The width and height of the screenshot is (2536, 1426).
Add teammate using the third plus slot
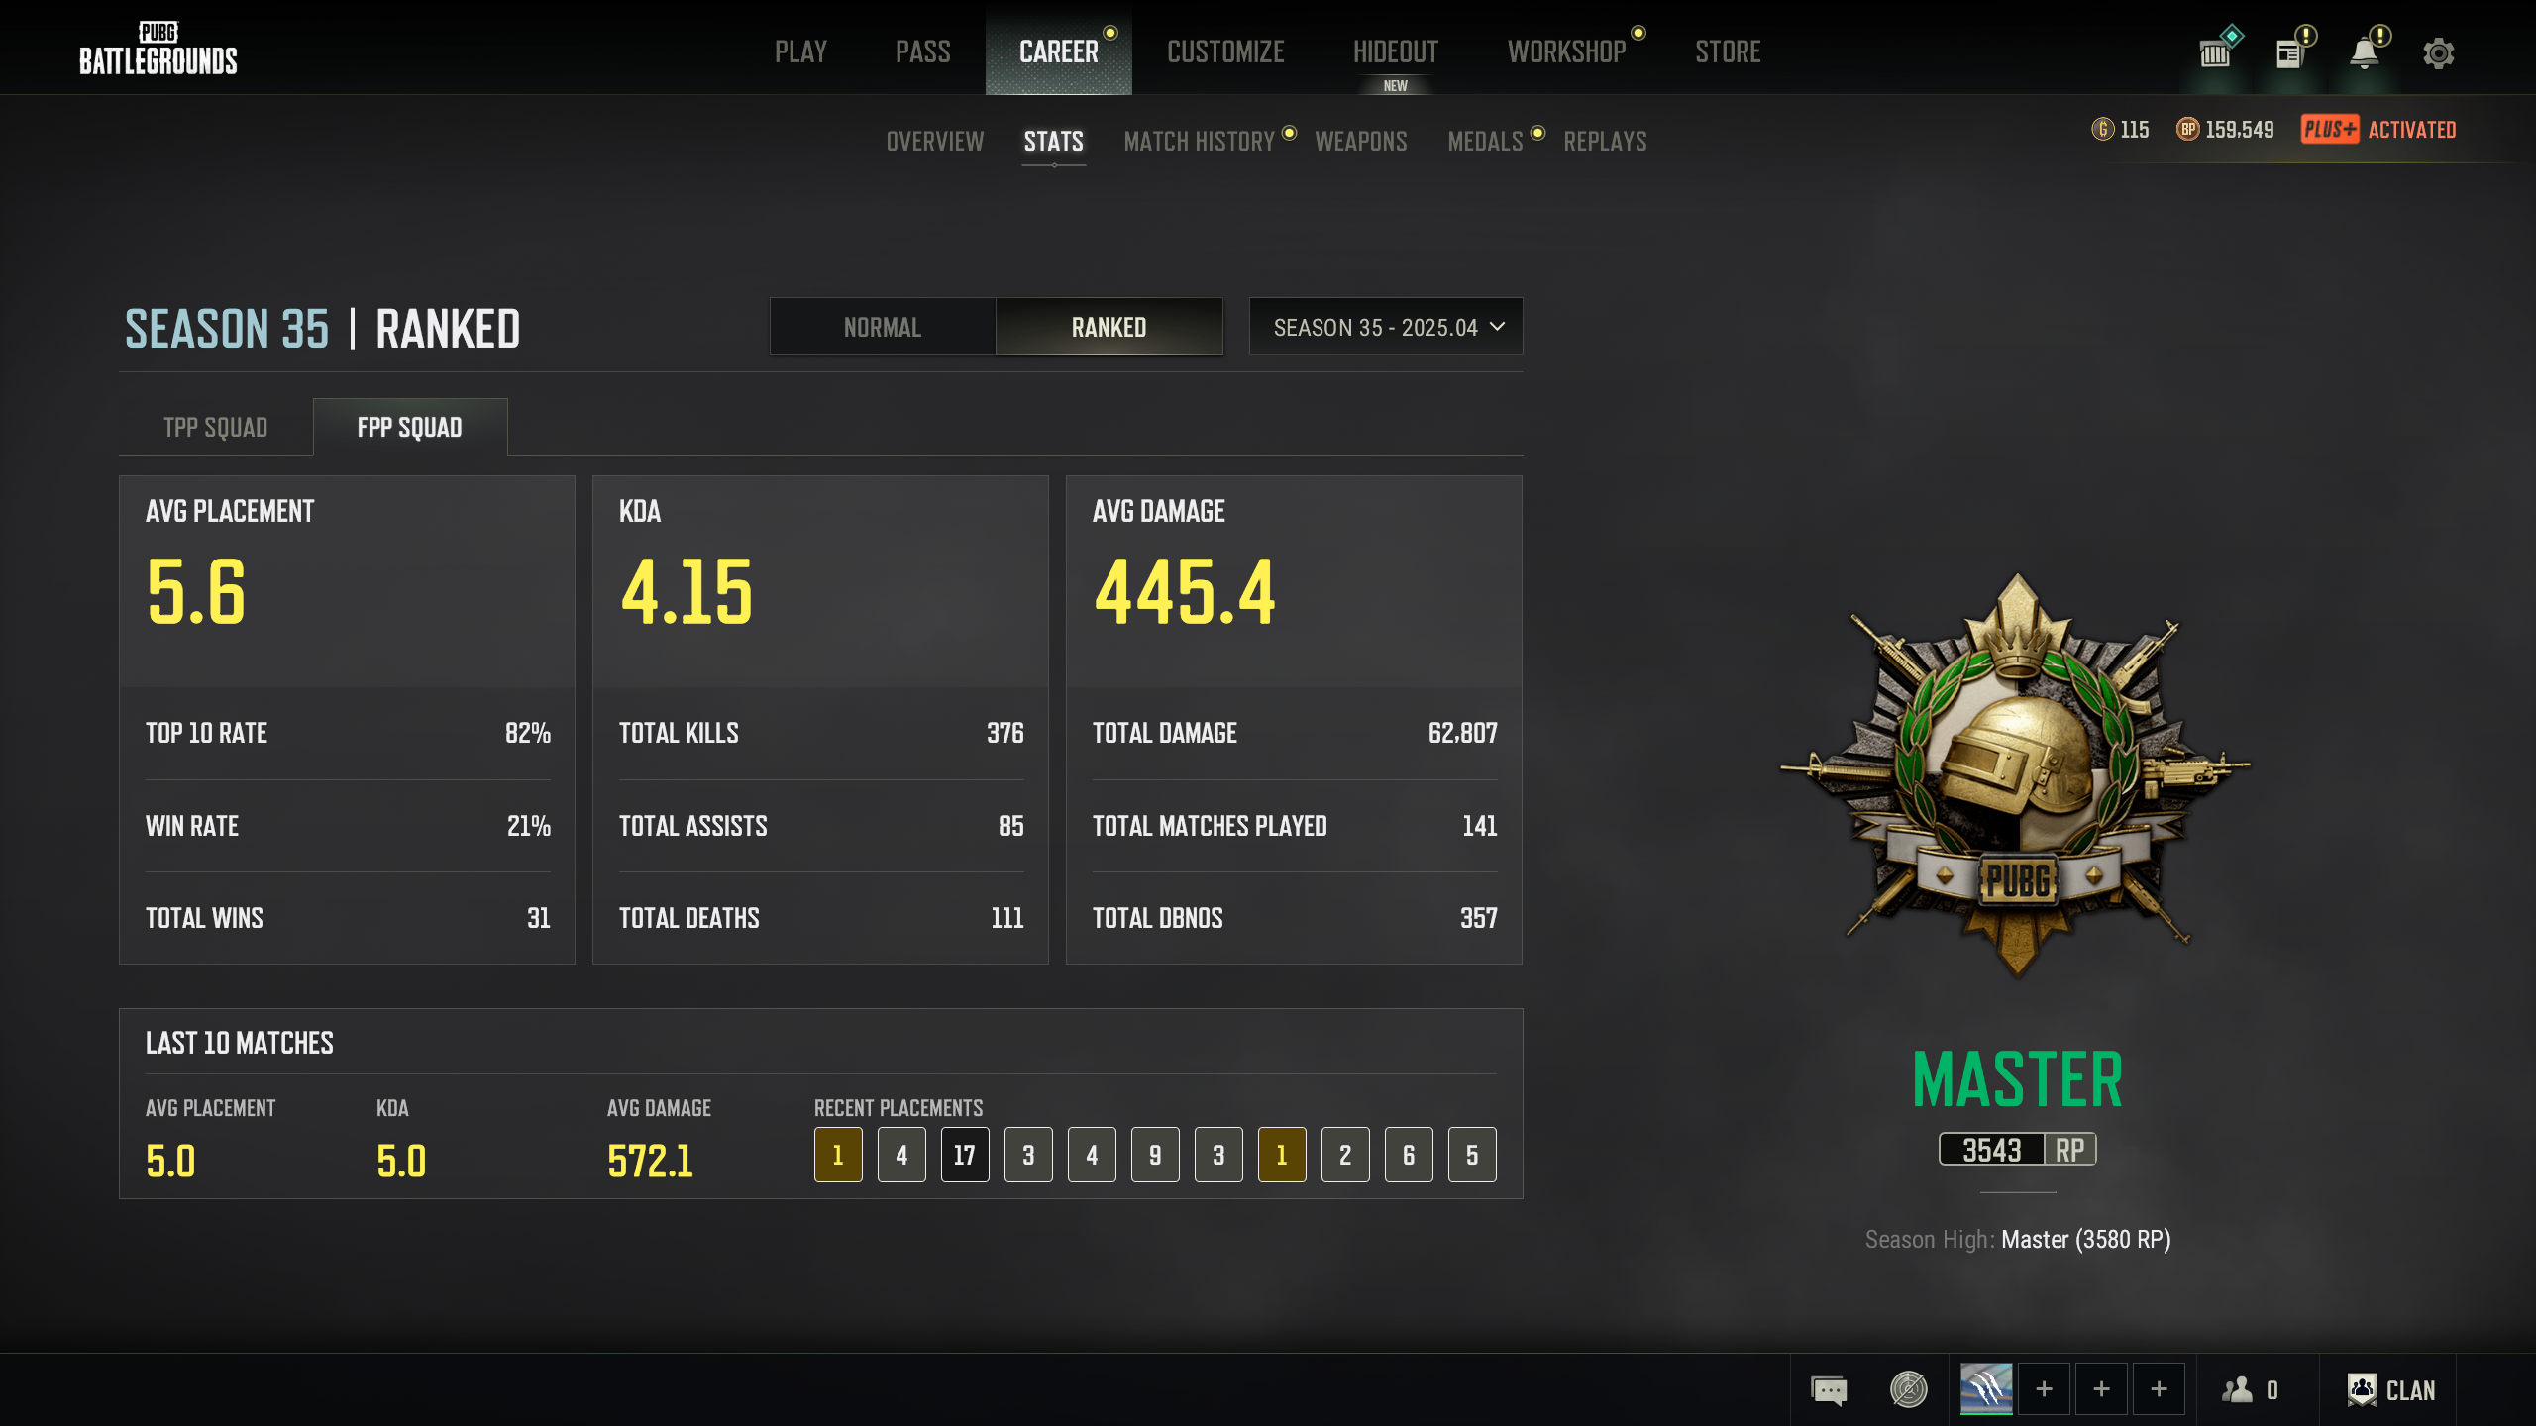point(2159,1388)
